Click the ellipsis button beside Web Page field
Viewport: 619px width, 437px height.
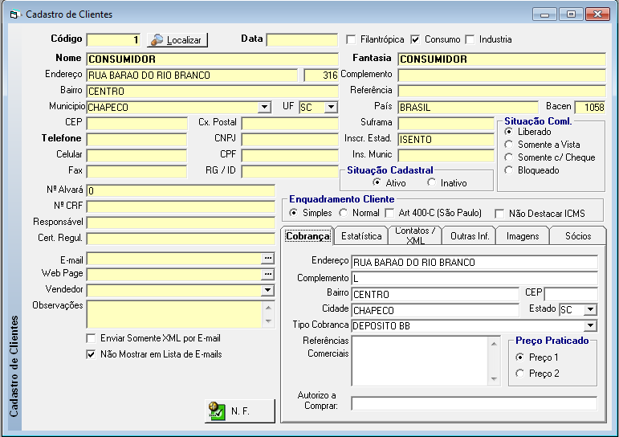tap(268, 274)
